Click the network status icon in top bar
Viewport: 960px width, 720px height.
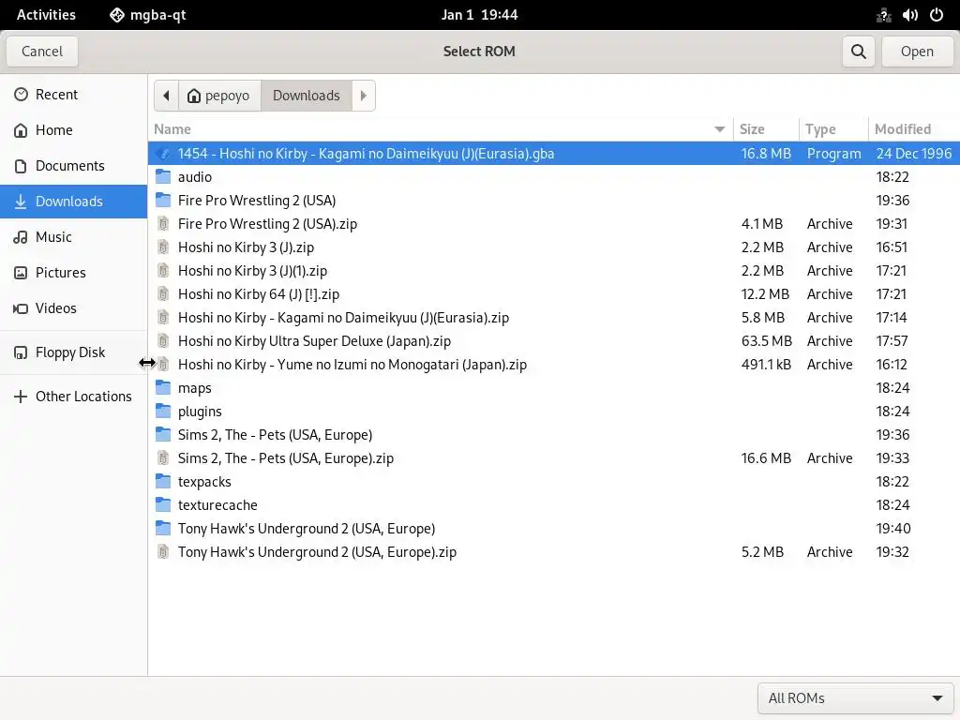tap(883, 15)
